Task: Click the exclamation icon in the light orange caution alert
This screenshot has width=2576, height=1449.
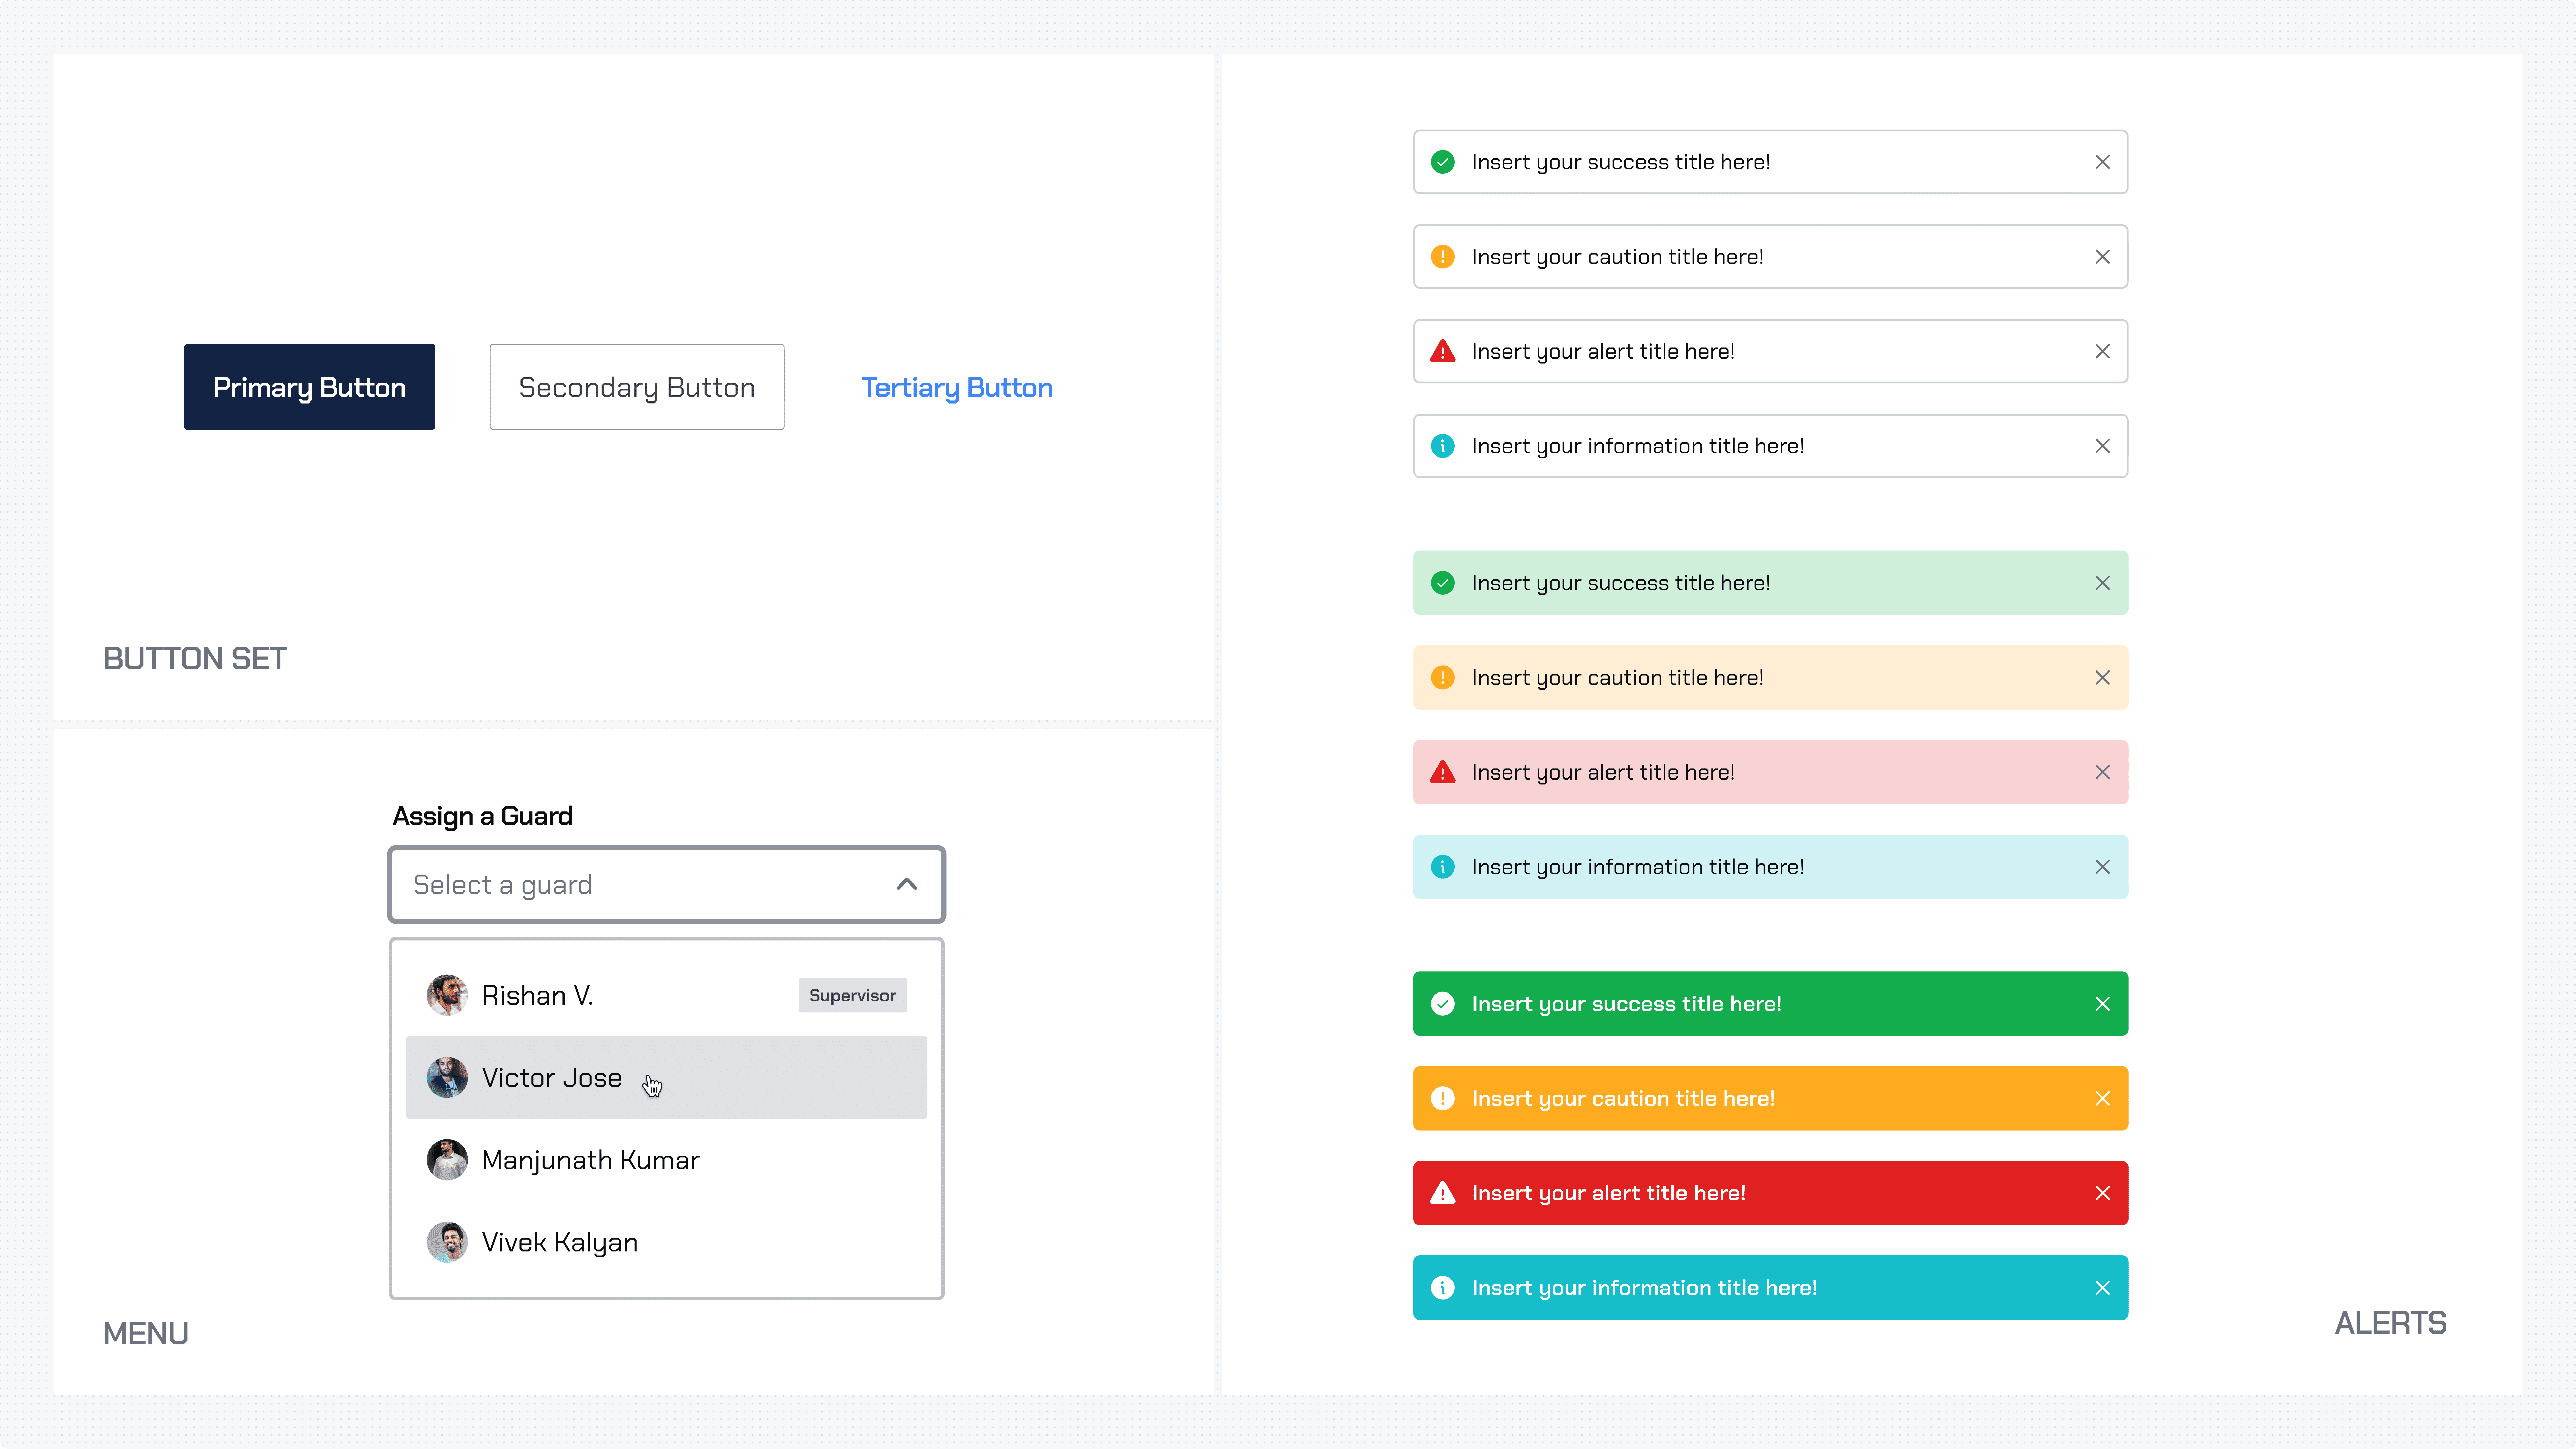Action: [1442, 678]
